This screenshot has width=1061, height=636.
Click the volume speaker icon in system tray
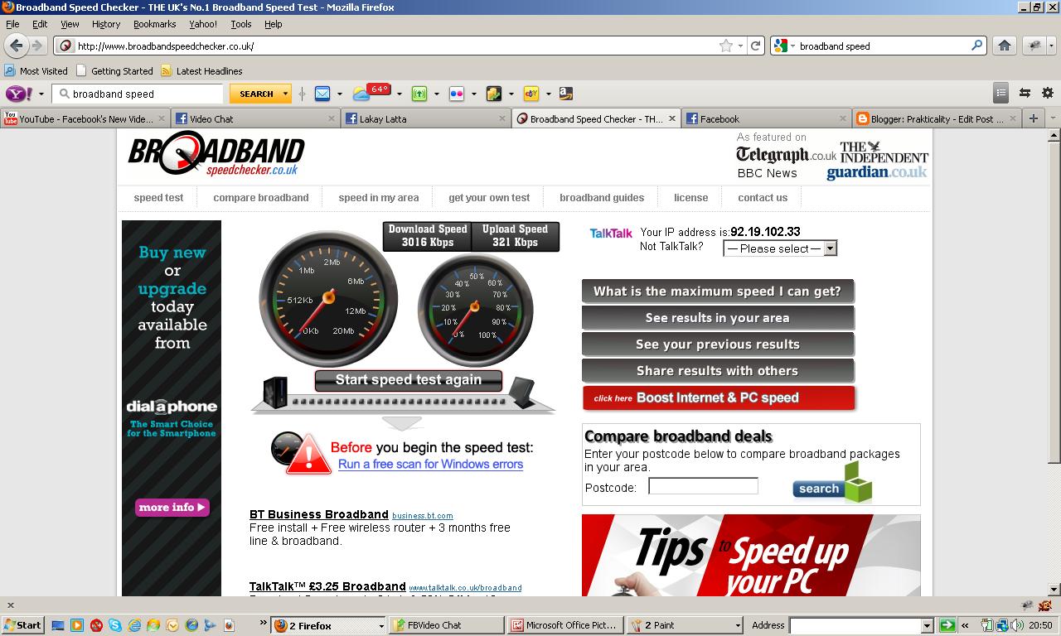click(1016, 625)
